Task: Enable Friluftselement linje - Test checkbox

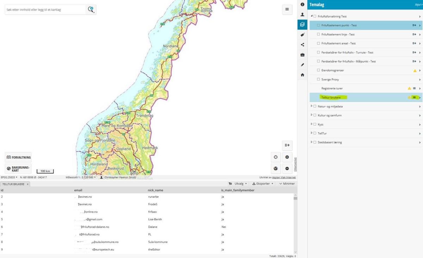Action: [318, 35]
